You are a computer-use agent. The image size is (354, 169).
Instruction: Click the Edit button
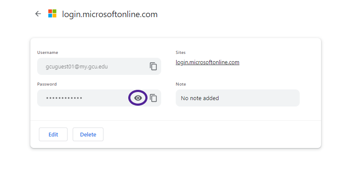pos(53,134)
